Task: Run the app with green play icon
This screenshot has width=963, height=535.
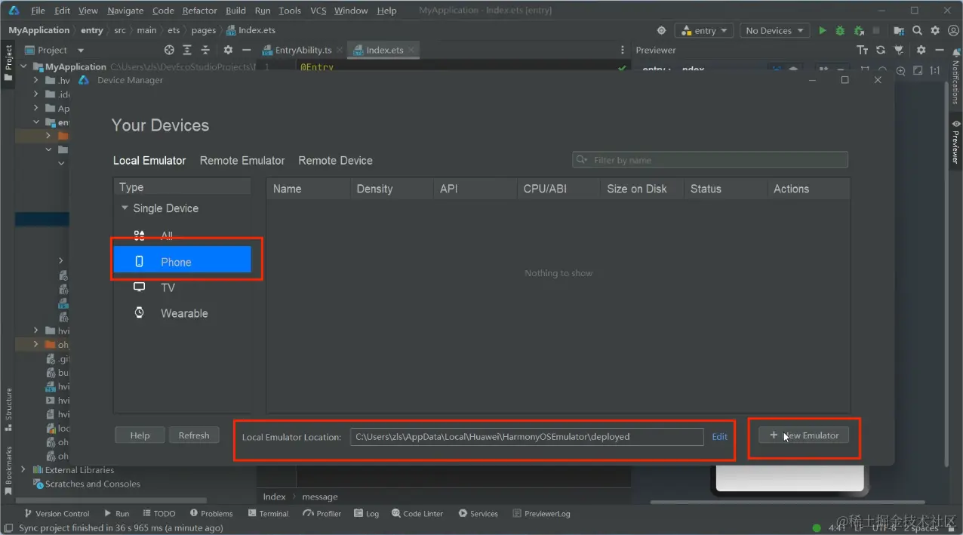Action: click(x=822, y=31)
